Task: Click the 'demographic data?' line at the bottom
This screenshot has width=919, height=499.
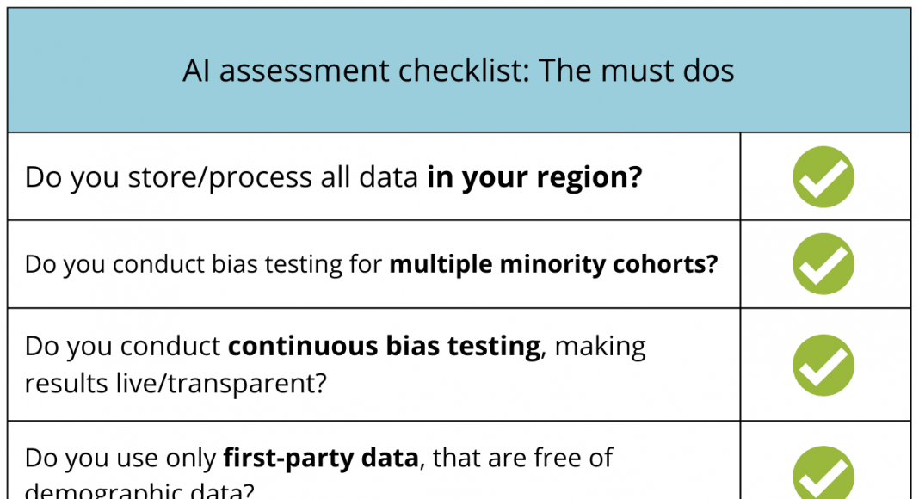Action: 139,490
